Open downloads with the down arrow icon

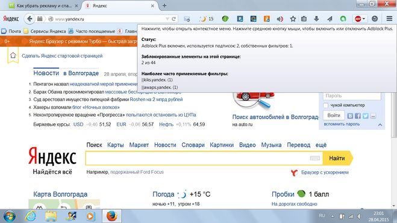[316, 19]
